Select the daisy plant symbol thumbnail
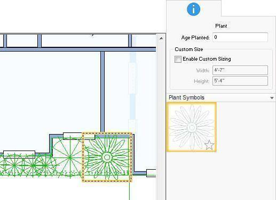This screenshot has height=200, width=276. [x=192, y=127]
